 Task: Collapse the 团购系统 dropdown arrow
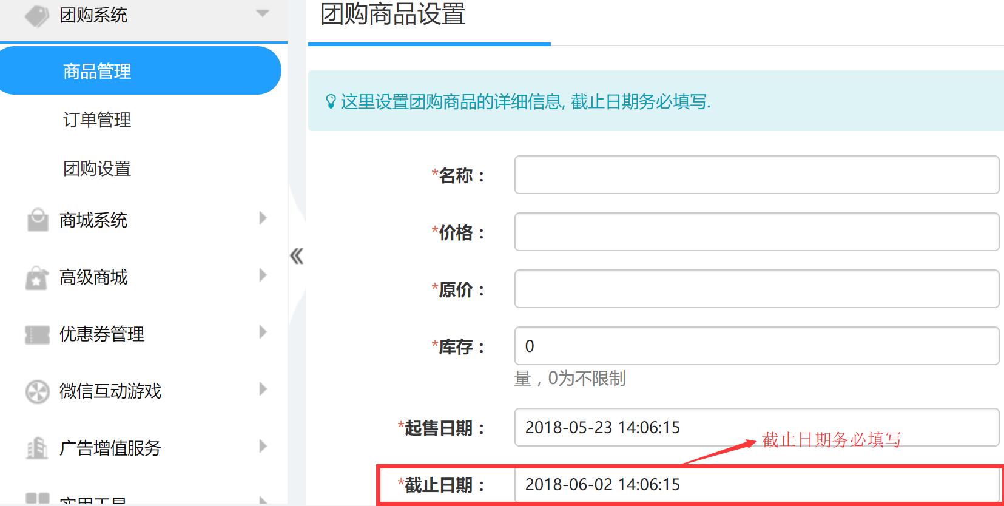pyautogui.click(x=262, y=13)
